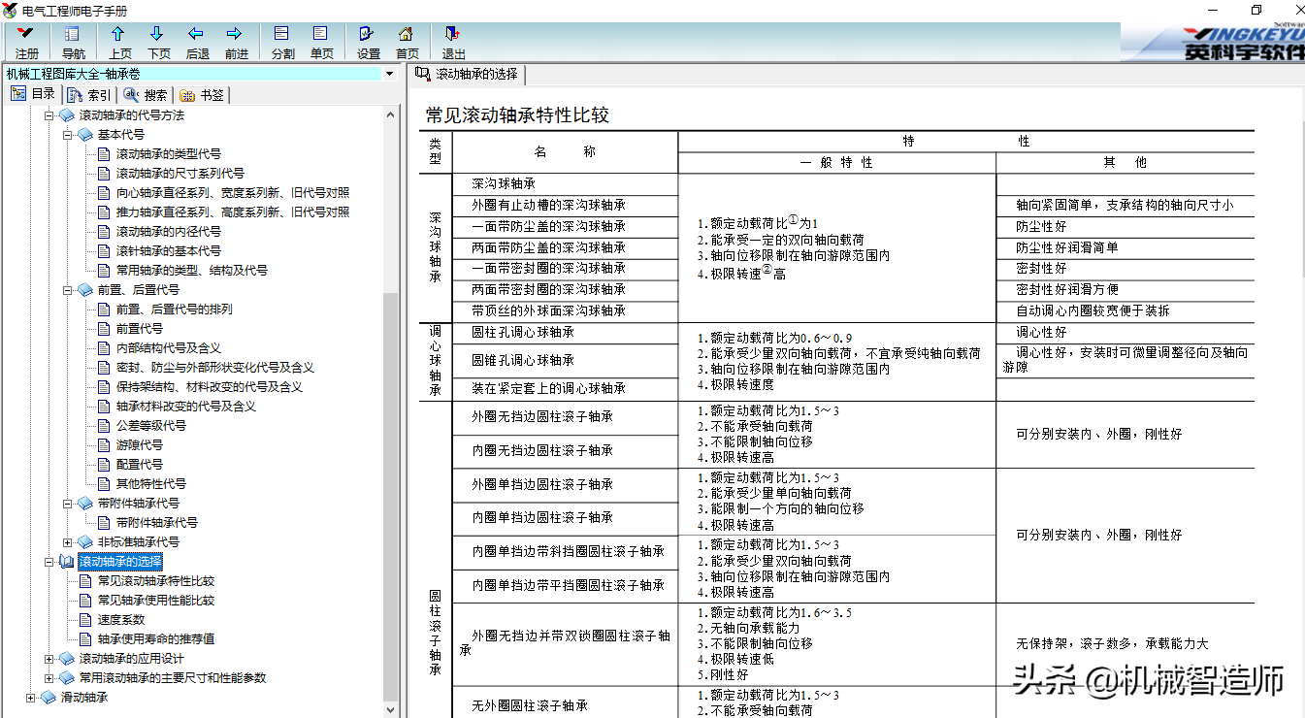
Task: Expand the 滚动轴承的应用设计 tree node
Action: 49,659
